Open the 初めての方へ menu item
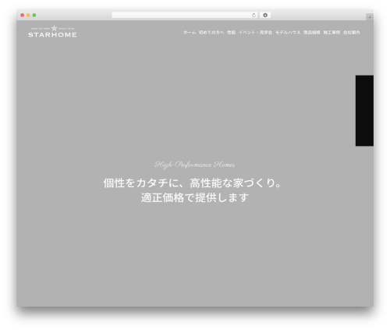The height and width of the screenshot is (330, 390). [211, 33]
